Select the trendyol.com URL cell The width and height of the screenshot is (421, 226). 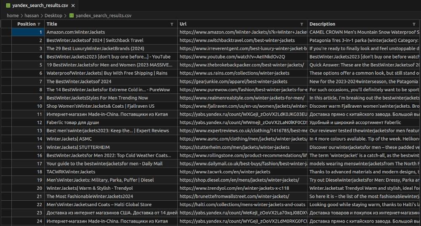tap(242, 188)
